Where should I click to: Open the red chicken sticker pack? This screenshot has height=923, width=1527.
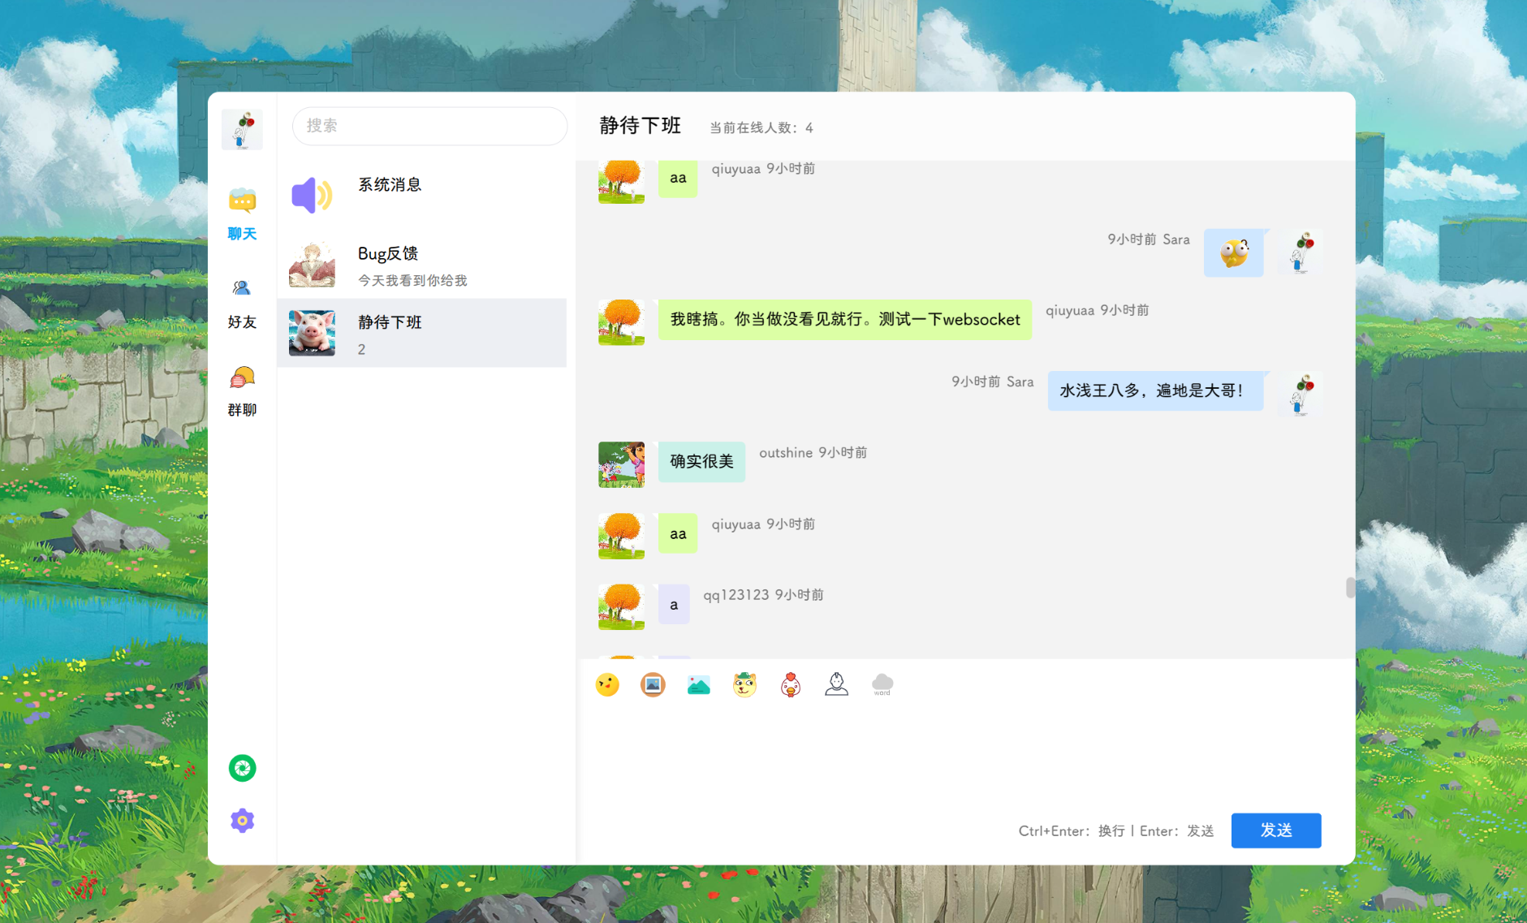(791, 685)
